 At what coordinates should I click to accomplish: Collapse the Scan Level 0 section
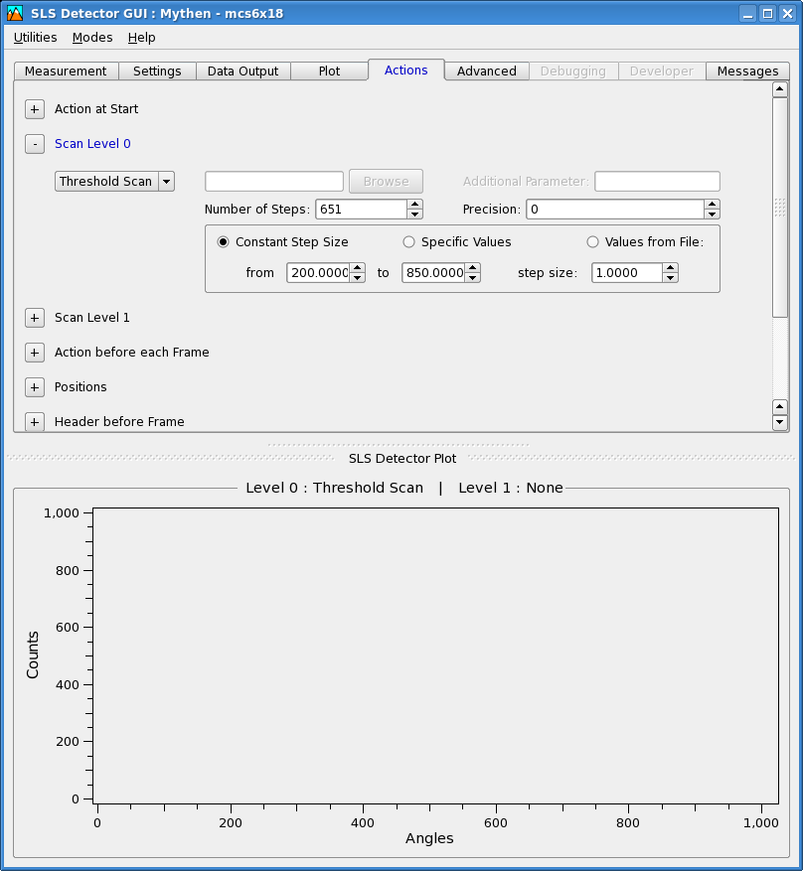click(x=35, y=144)
